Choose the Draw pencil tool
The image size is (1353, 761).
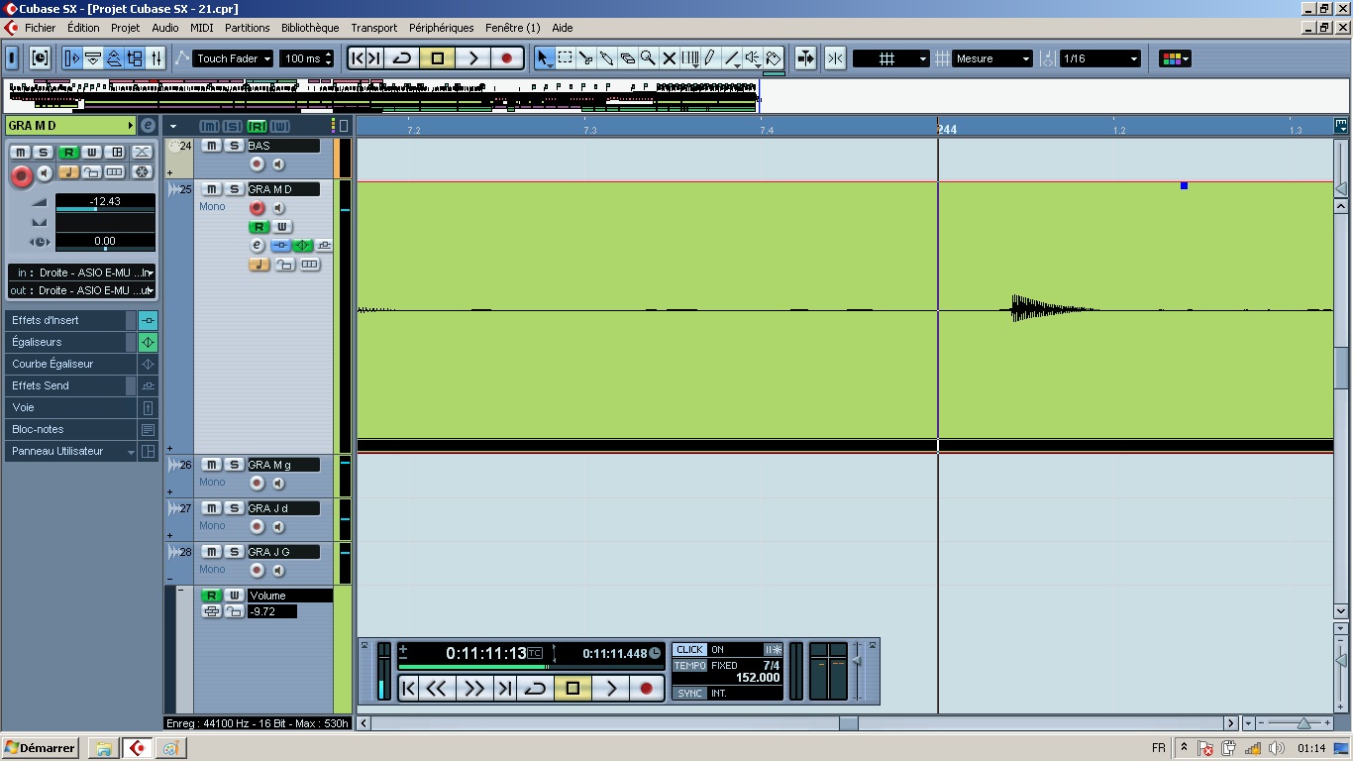710,58
